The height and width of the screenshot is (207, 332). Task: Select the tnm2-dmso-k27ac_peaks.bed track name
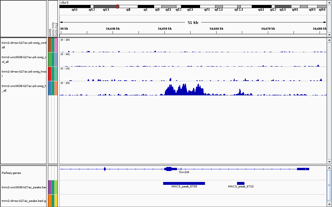click(x=24, y=201)
